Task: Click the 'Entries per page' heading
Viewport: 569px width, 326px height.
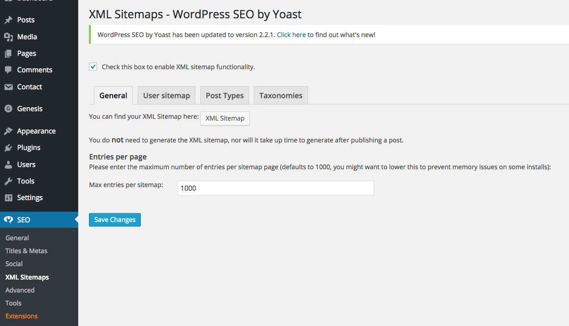Action: click(x=118, y=157)
